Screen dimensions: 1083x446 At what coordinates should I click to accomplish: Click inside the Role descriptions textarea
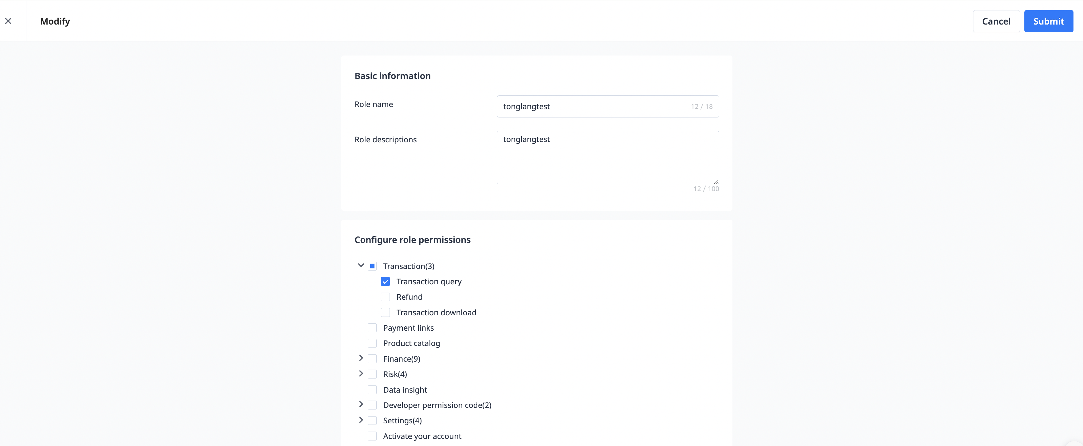[x=607, y=157]
